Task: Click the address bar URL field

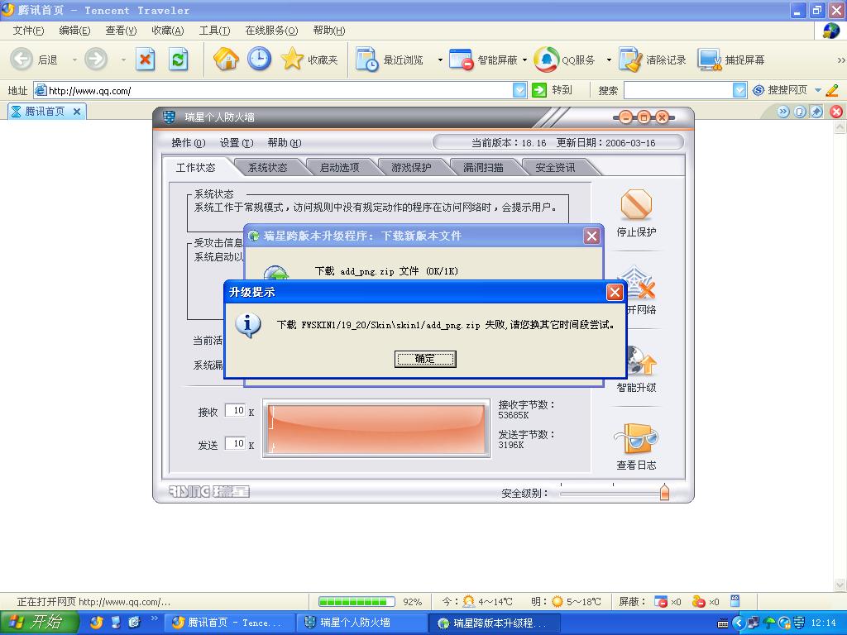Action: tap(273, 90)
